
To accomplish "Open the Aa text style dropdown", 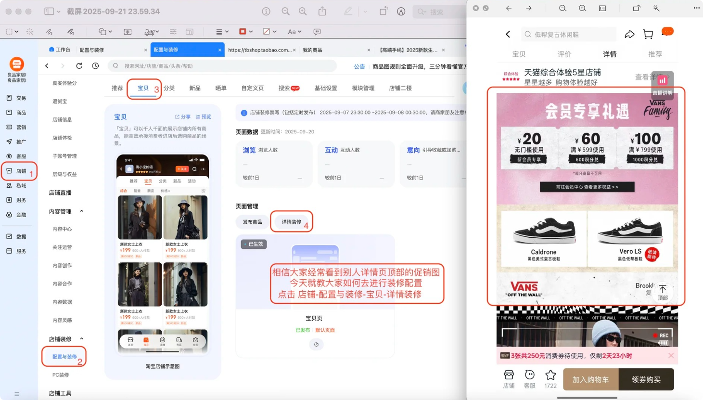I will click(294, 32).
